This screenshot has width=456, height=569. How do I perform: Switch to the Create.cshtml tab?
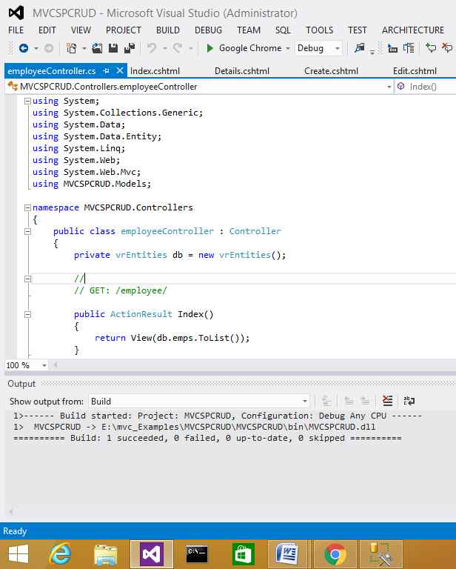coord(331,71)
